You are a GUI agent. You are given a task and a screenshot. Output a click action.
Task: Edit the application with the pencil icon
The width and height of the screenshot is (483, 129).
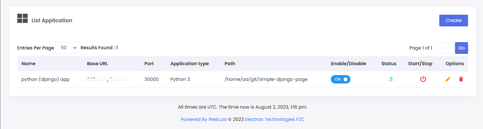pos(448,79)
